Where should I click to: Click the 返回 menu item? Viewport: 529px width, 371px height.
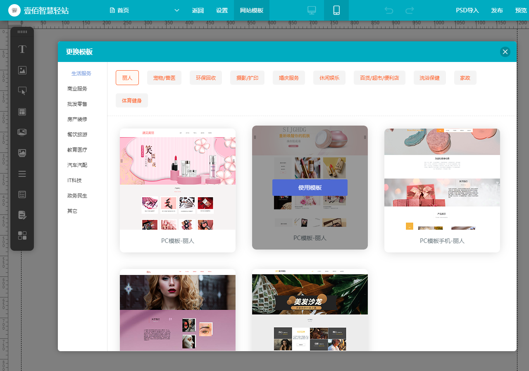point(198,10)
